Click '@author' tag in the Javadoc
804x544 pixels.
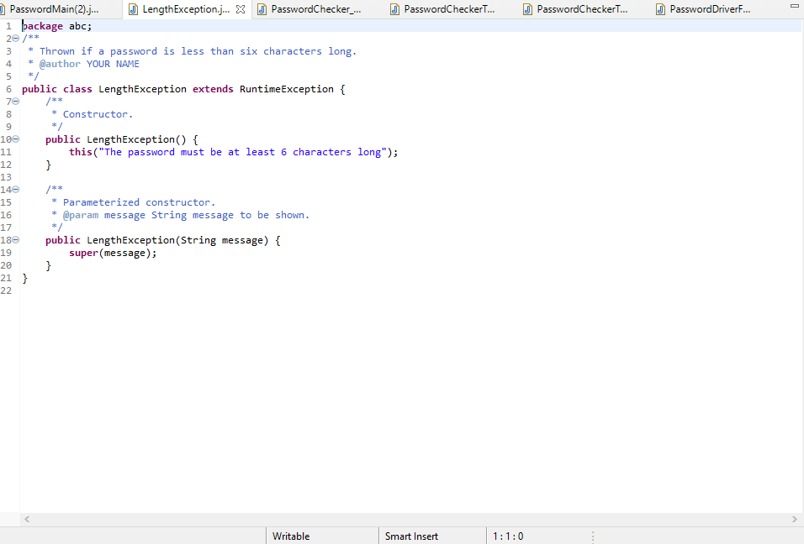point(60,64)
